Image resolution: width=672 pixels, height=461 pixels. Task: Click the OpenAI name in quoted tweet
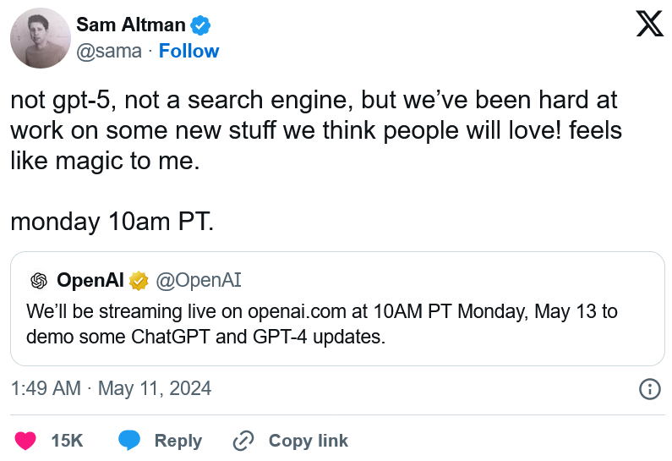click(x=90, y=281)
